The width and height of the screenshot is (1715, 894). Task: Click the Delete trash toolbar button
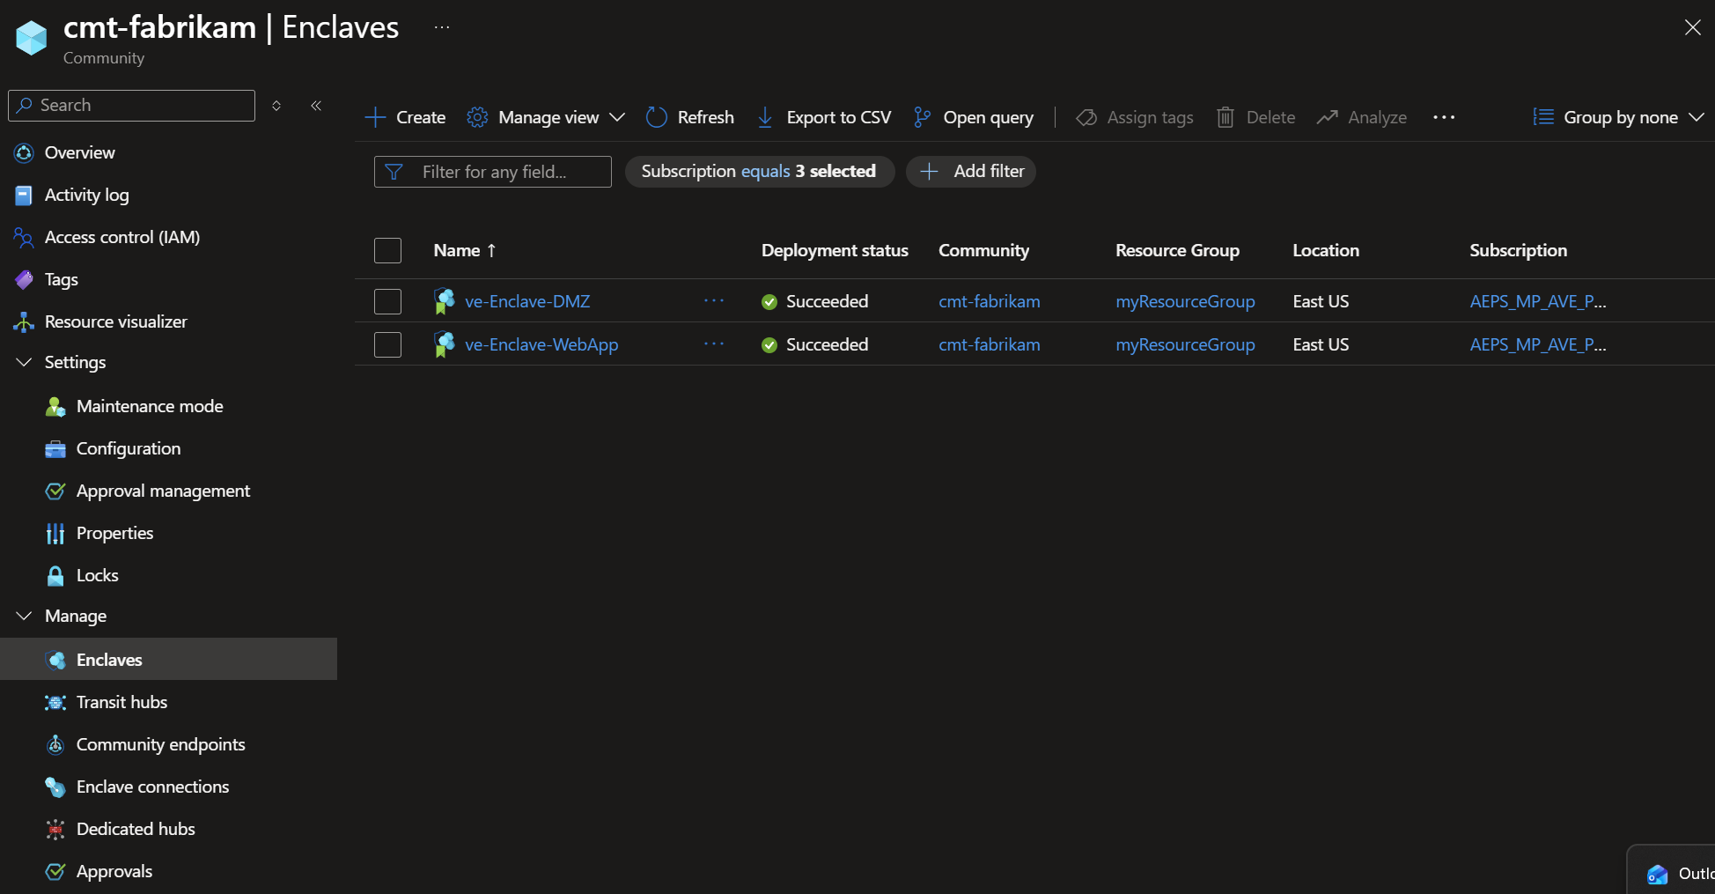click(1256, 117)
